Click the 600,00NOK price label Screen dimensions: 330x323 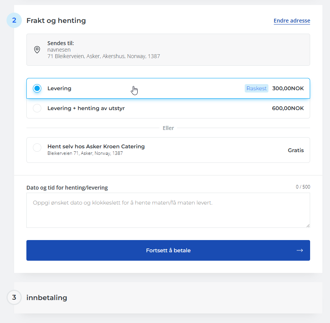(x=288, y=108)
